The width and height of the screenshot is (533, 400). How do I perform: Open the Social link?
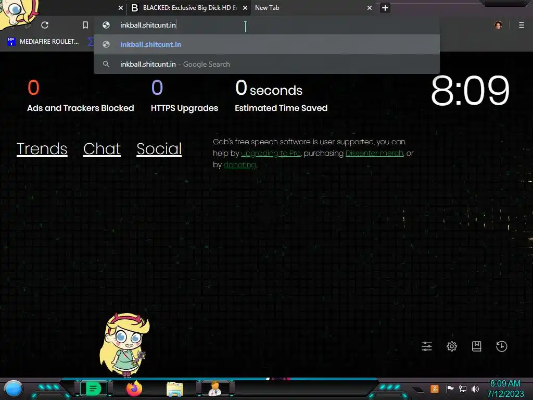pos(159,149)
